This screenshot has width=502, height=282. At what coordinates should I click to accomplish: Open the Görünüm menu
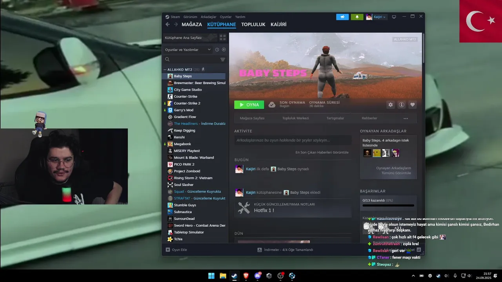click(190, 17)
